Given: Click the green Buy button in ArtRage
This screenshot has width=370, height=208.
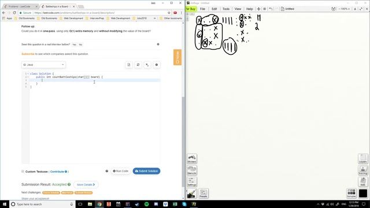Looking at the screenshot, I should click(191, 9).
